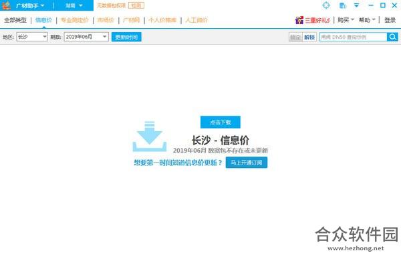Image resolution: width=401 pixels, height=255 pixels.
Task: Click 登录 to sign in
Action: click(x=390, y=20)
